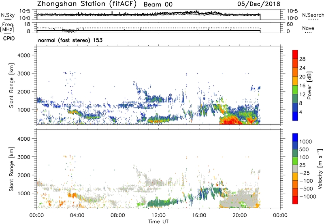This screenshot has width=324, height=224.
Task: Click the velocity panel 'Slant Range [km]' label
Action: tap(11, 169)
